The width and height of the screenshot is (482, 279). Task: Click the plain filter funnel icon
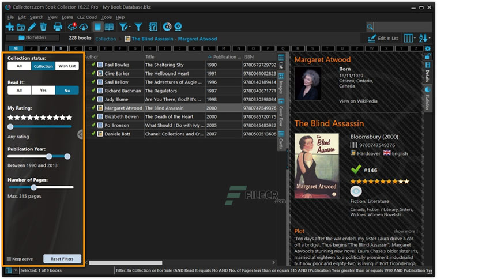(138, 27)
